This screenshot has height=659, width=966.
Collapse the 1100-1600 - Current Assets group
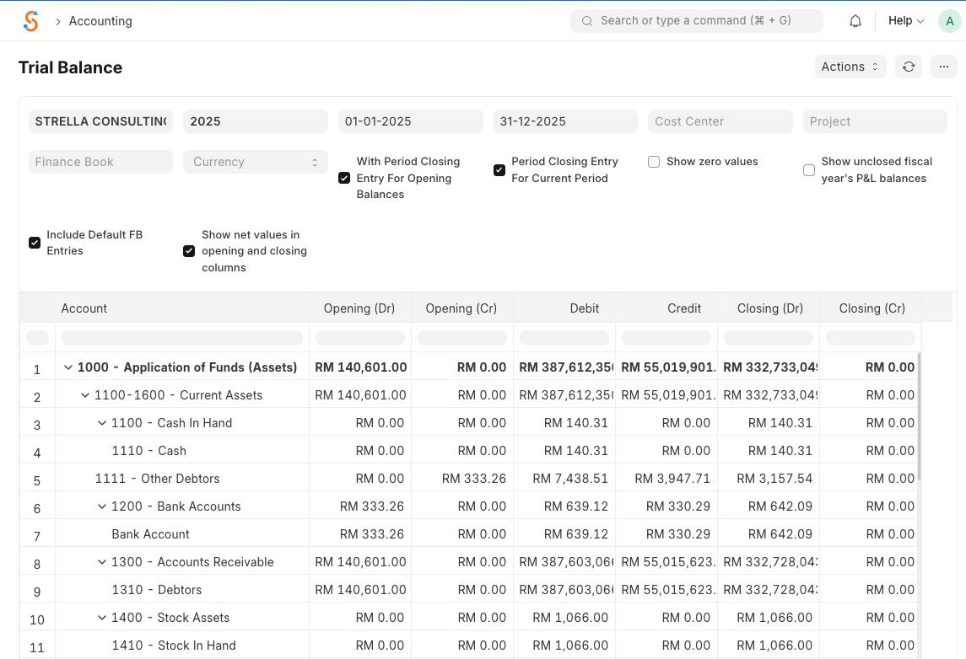click(85, 395)
